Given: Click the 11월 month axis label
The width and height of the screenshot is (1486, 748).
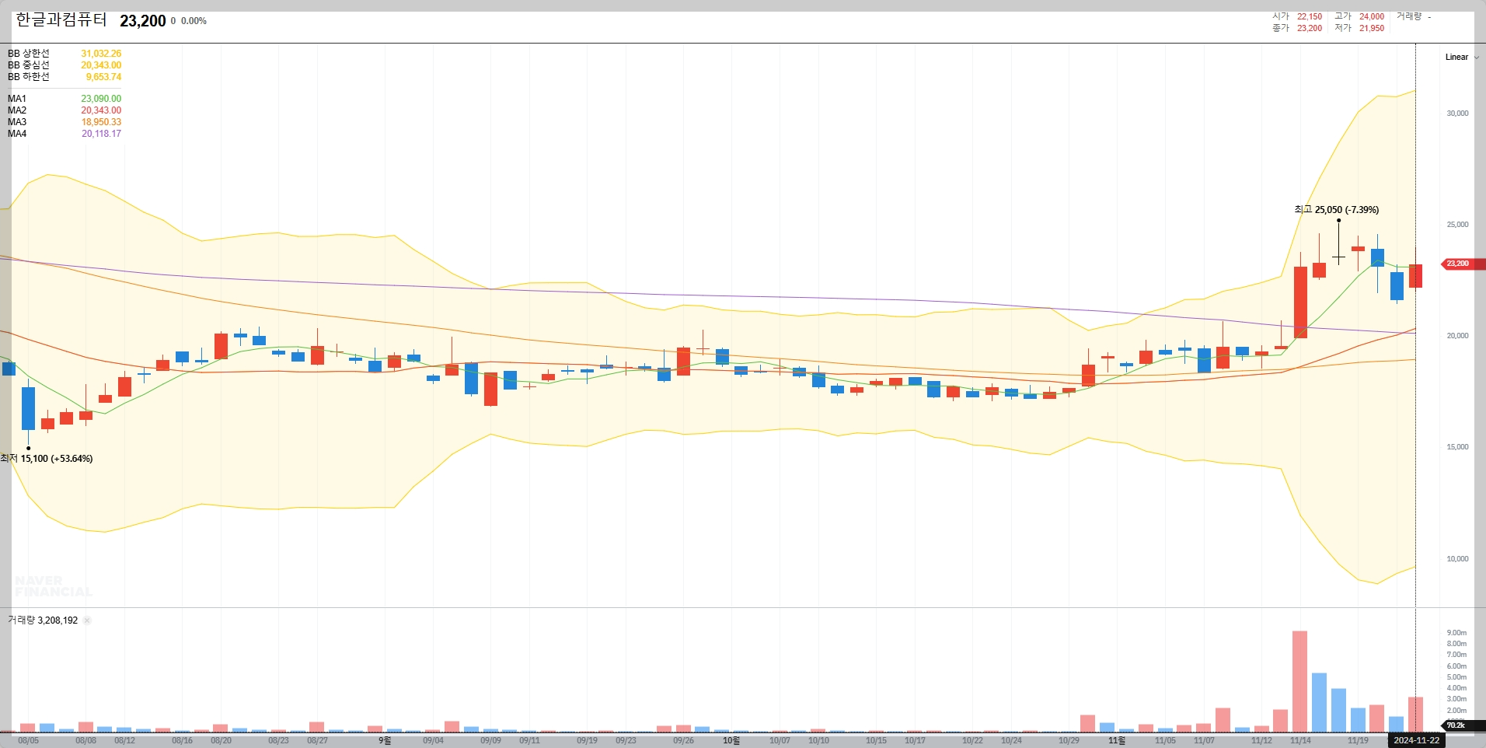Looking at the screenshot, I should [1117, 741].
